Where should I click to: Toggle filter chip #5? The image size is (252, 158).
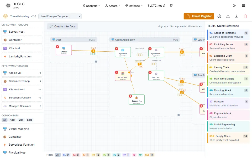(x=106, y=155)
